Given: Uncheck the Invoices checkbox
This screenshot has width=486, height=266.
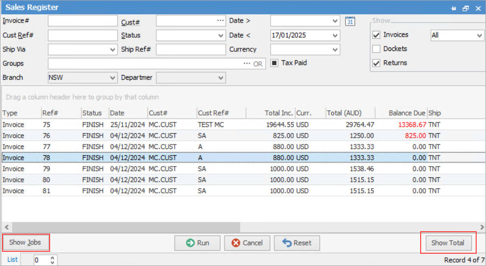Looking at the screenshot, I should (x=376, y=35).
